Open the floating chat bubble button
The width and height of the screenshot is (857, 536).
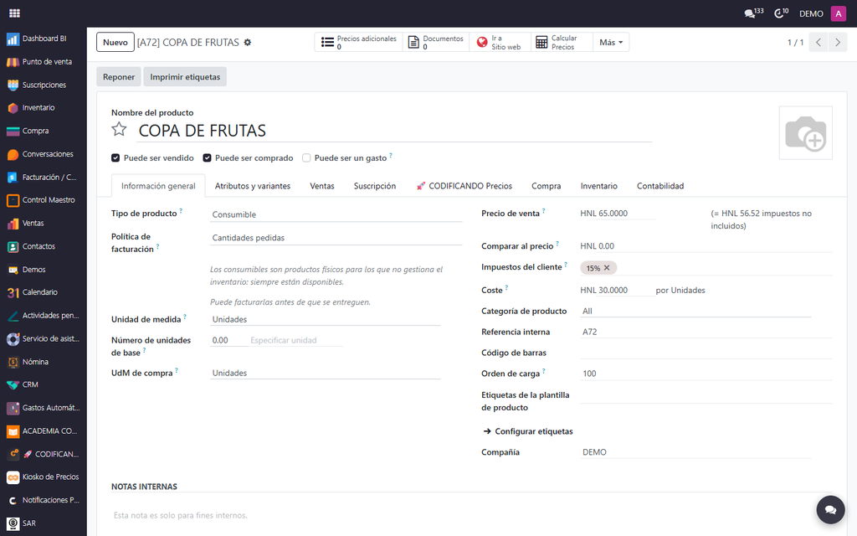(830, 510)
